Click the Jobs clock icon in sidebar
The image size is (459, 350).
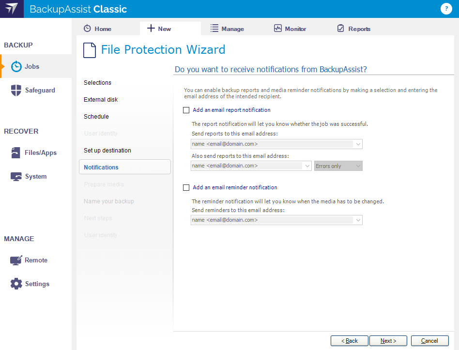16,66
